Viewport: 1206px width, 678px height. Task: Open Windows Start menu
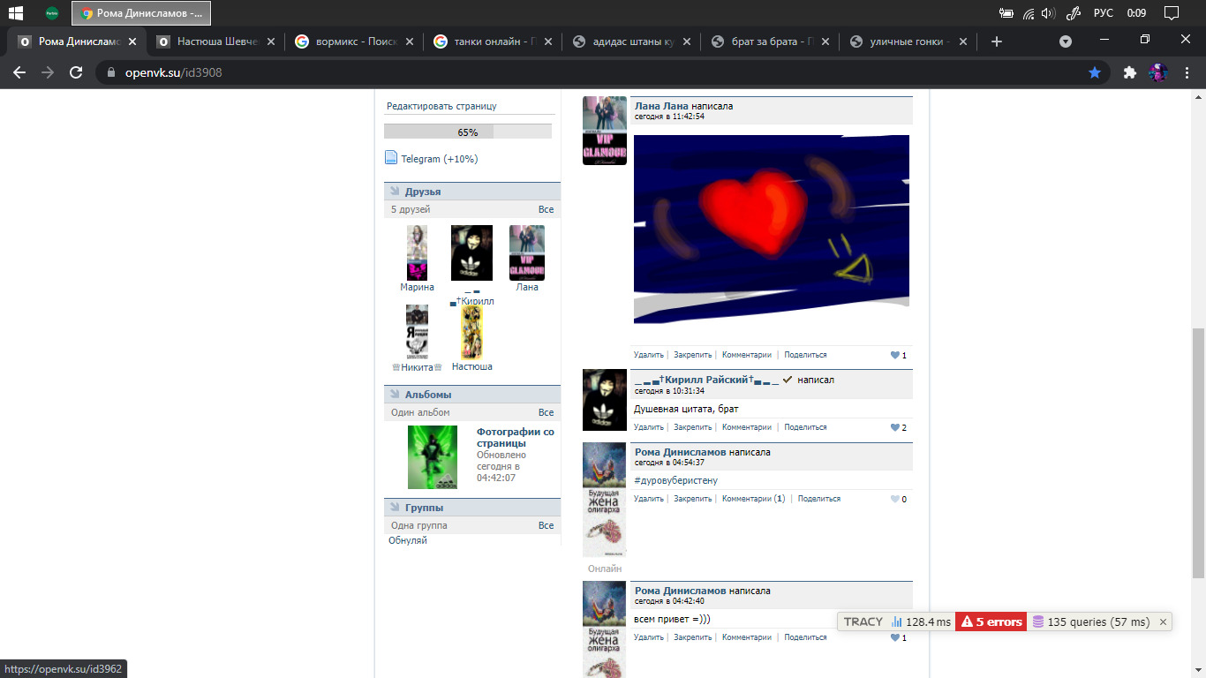15,13
